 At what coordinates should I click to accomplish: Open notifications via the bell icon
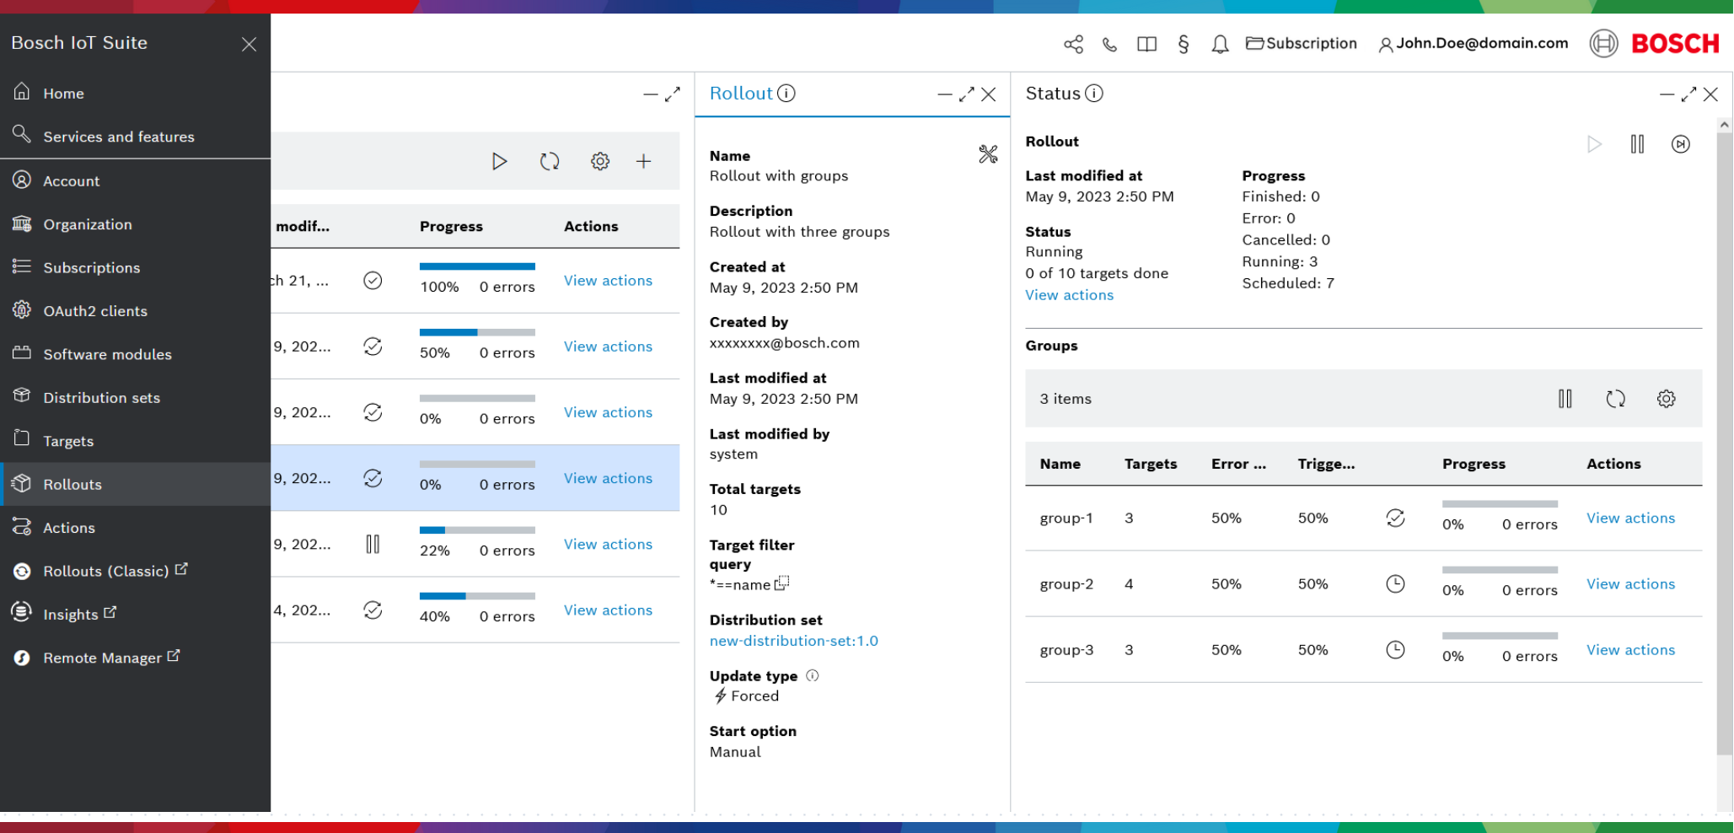pos(1220,44)
